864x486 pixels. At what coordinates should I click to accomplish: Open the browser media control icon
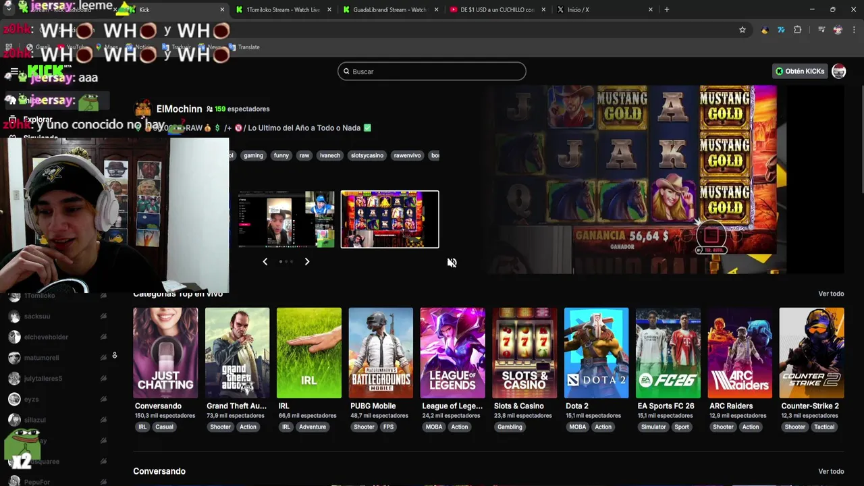tap(821, 30)
